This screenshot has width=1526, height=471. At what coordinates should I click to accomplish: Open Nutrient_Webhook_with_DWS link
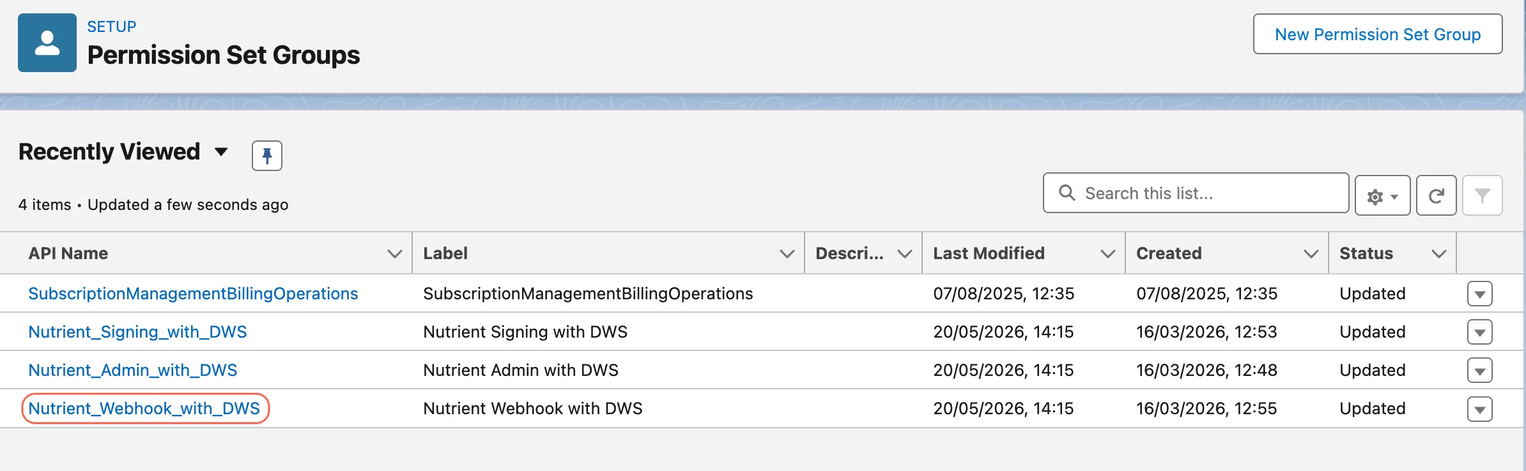(144, 408)
